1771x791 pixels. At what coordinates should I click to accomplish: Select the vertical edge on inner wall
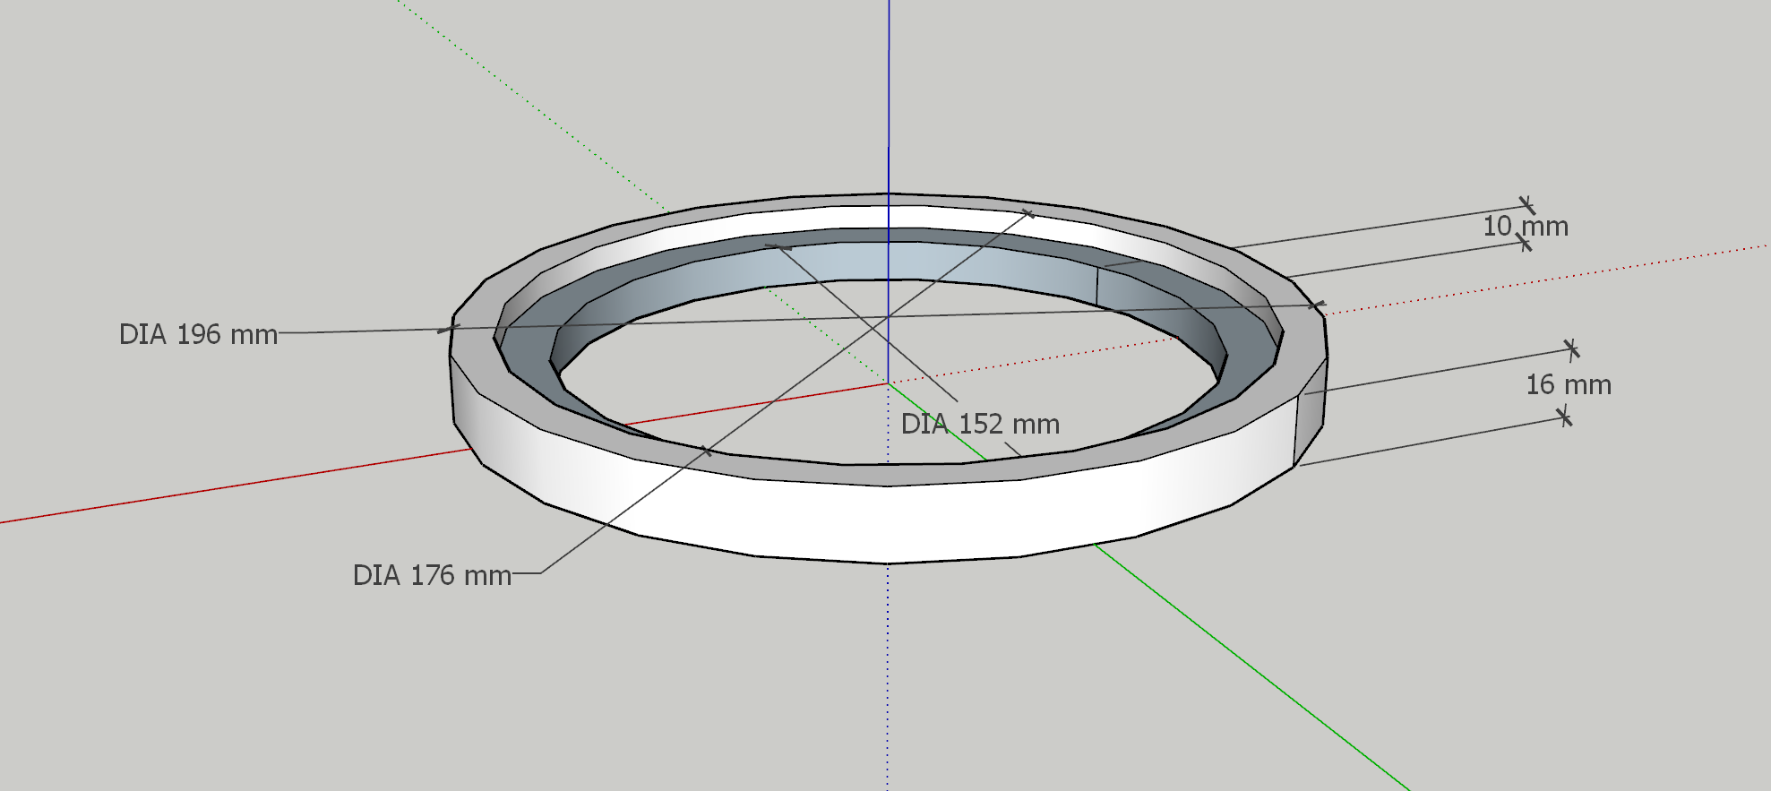tap(1097, 287)
